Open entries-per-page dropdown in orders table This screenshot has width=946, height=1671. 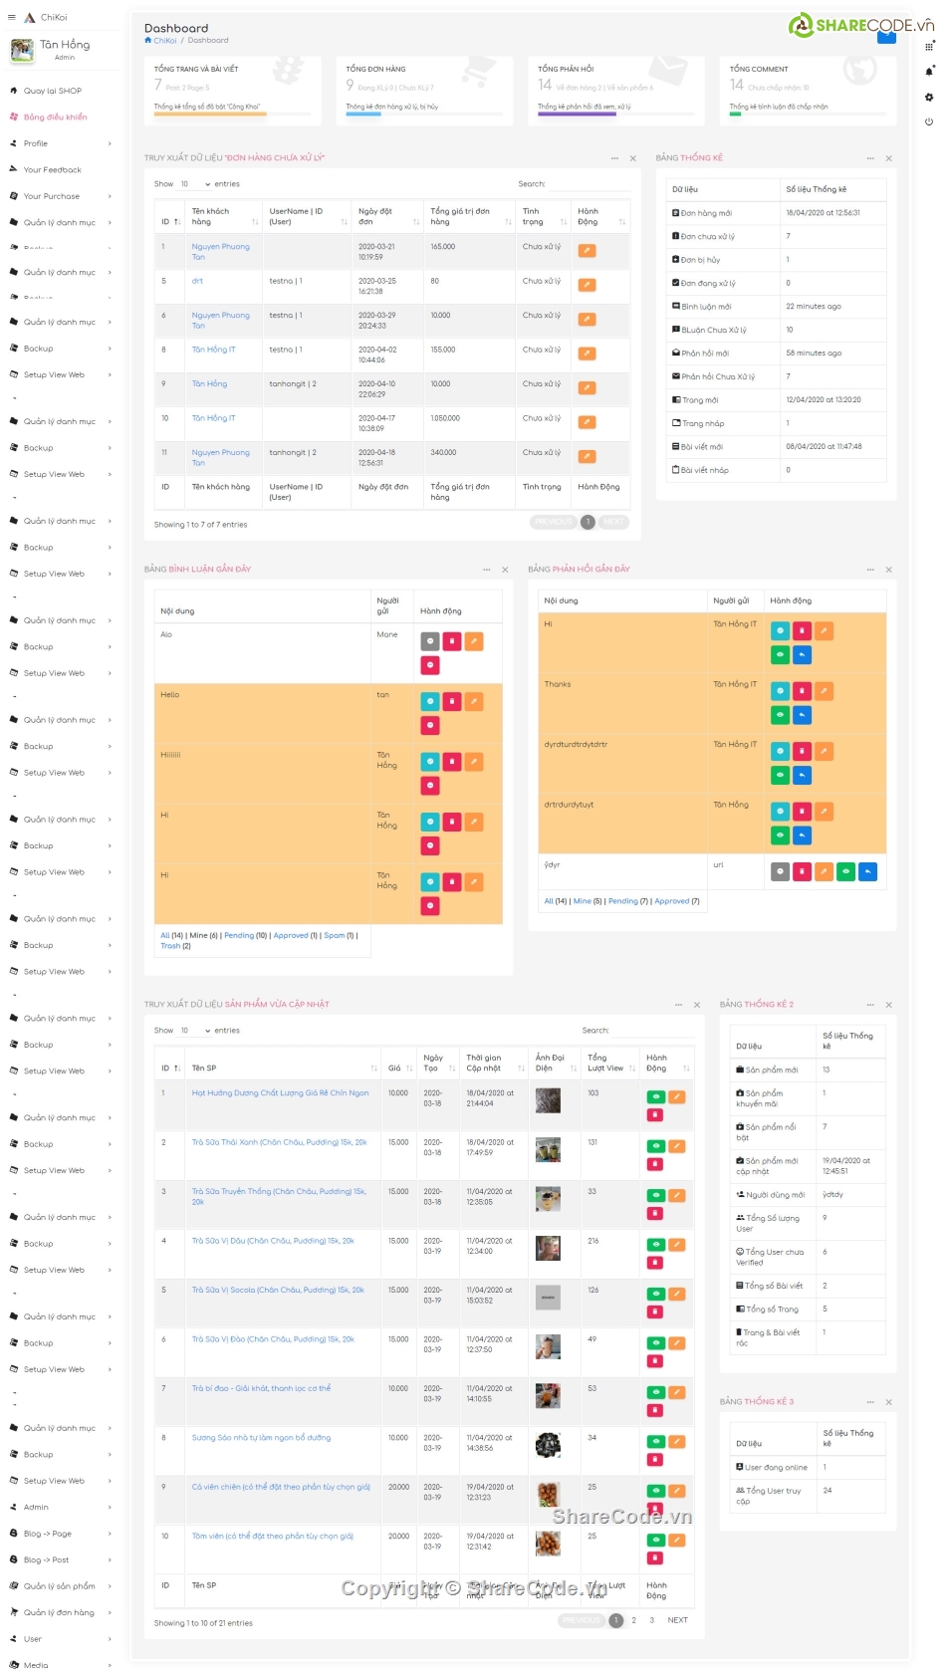pos(195,184)
